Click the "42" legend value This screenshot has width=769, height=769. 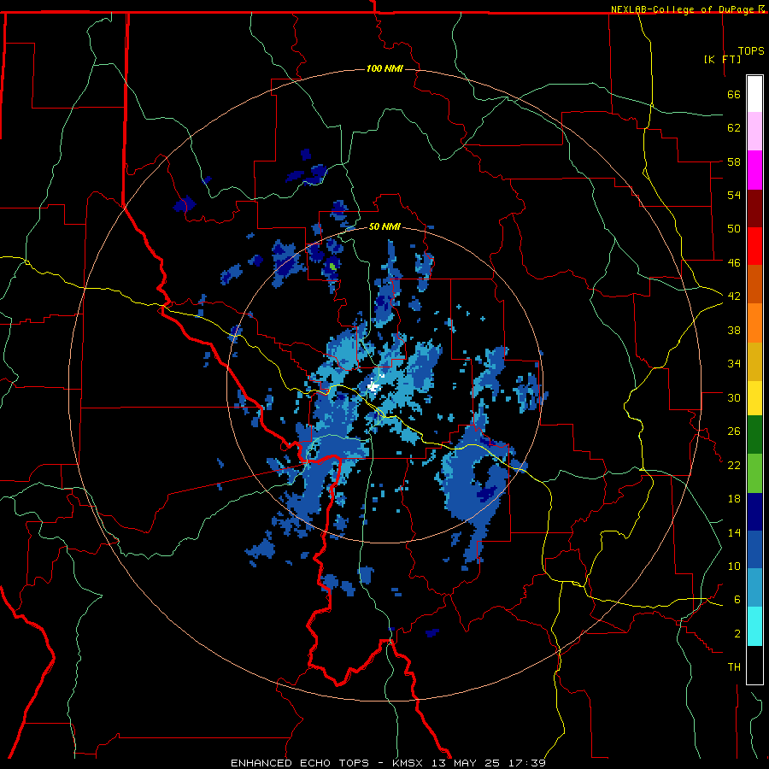[734, 296]
